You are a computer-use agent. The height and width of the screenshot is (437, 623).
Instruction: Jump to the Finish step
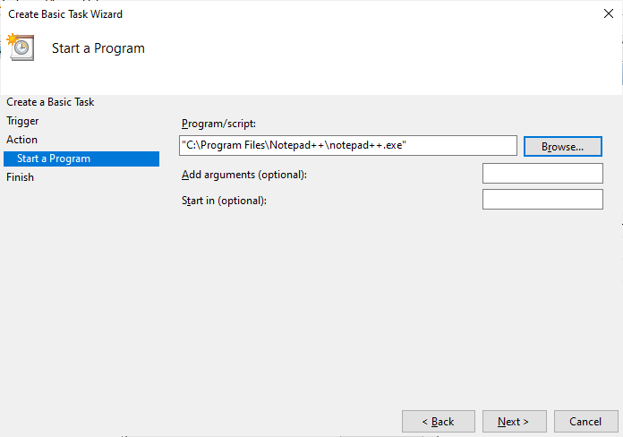(x=20, y=177)
